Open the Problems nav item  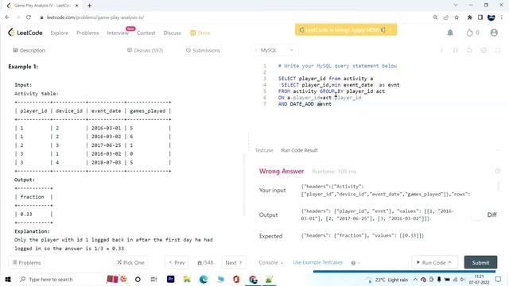[x=87, y=33]
